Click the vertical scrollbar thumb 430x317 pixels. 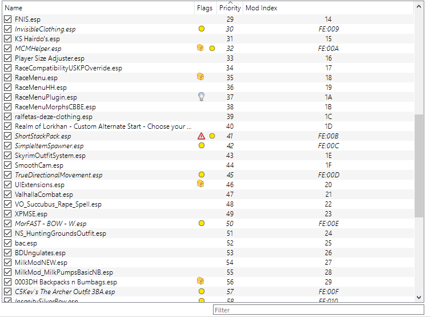pos(419,166)
